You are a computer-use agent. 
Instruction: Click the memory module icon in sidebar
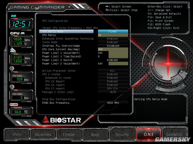coord(13,50)
